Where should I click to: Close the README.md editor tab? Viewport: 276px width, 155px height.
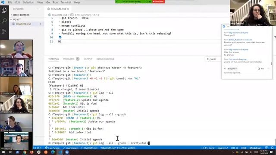[x=68, y=9]
